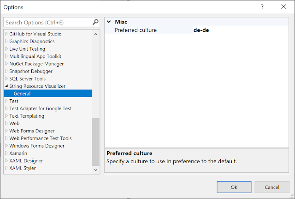Select Graphics Diagnostics label
This screenshot has width=295, height=199.
click(x=32, y=41)
